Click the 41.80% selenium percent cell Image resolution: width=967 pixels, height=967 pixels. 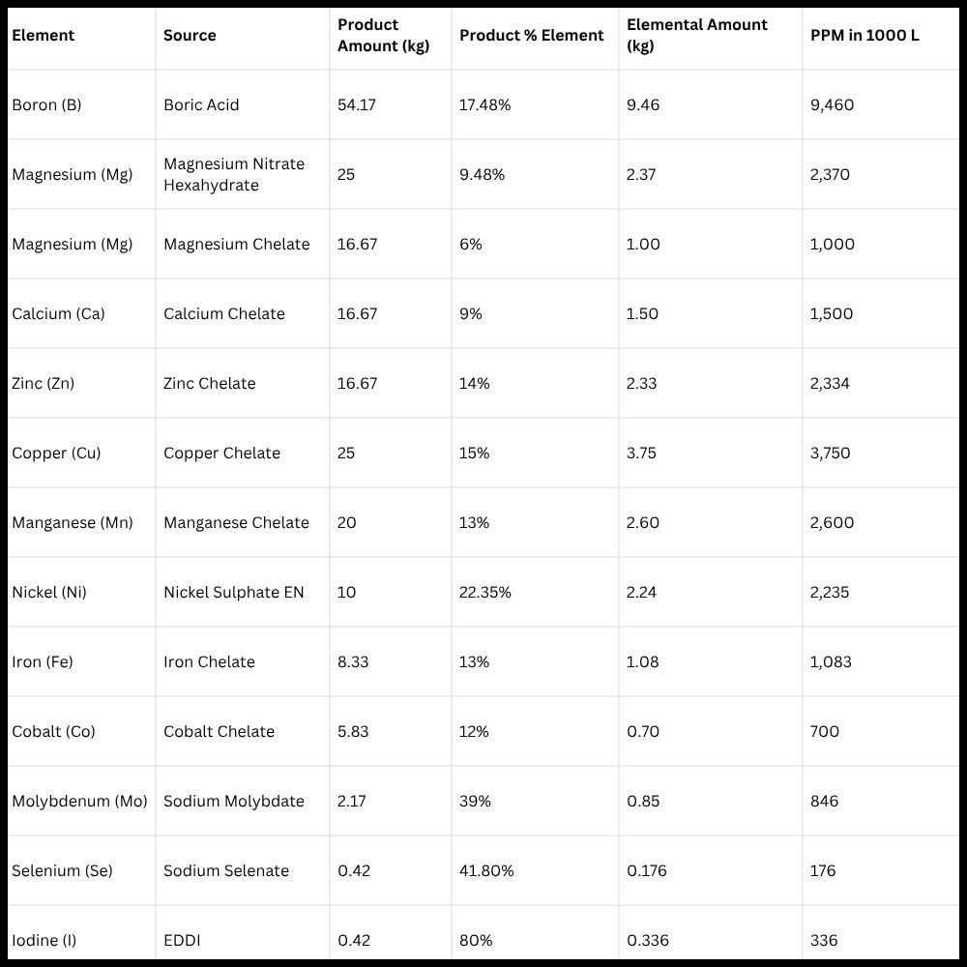tap(486, 871)
